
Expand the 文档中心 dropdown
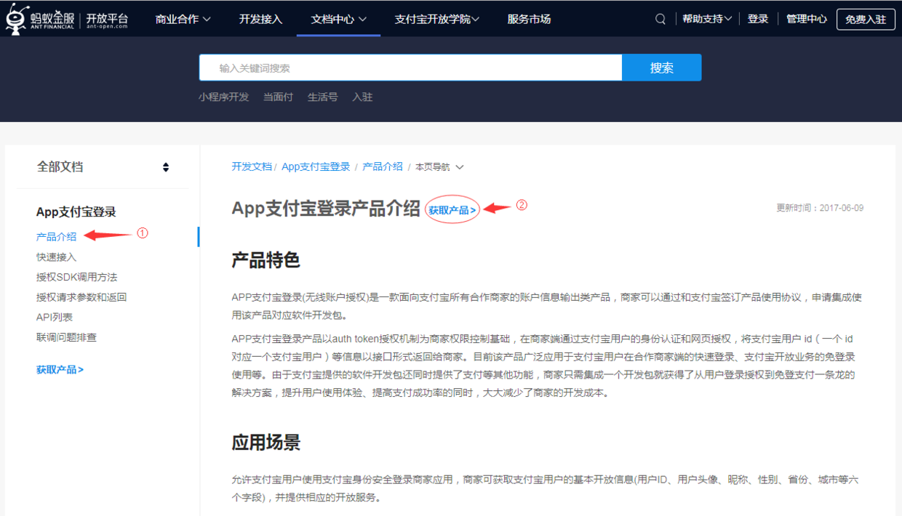[338, 20]
